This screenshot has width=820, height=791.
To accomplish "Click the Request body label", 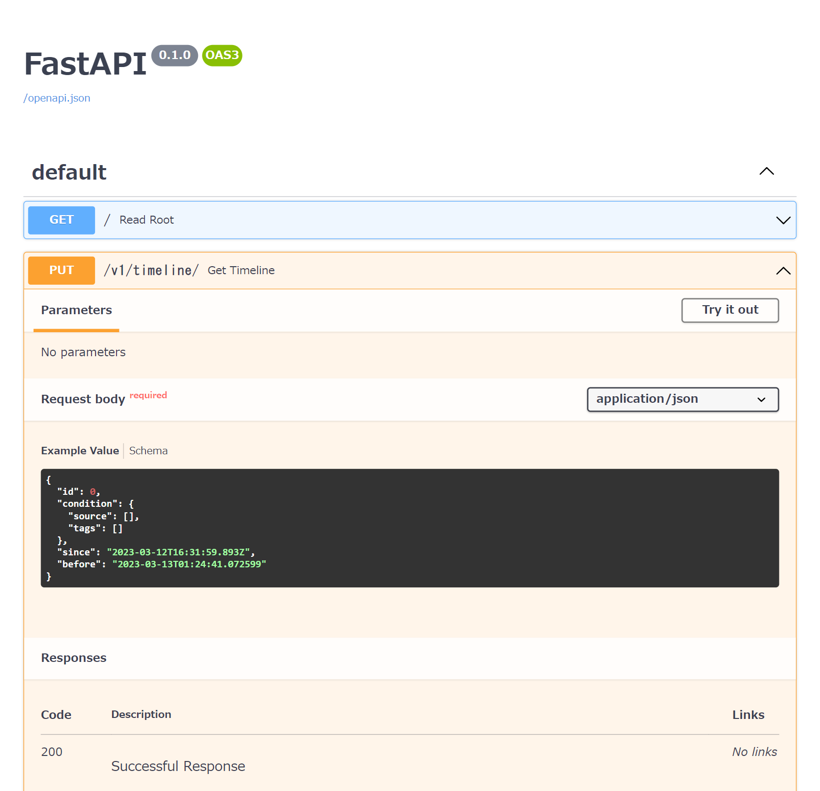I will pos(83,399).
